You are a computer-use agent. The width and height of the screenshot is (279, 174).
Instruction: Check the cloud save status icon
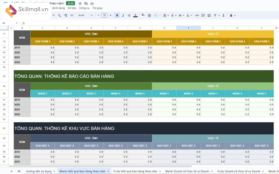click(x=92, y=3)
